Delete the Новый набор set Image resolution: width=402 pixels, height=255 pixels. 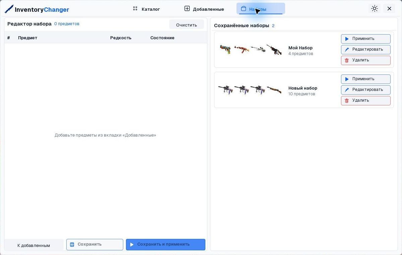point(366,100)
